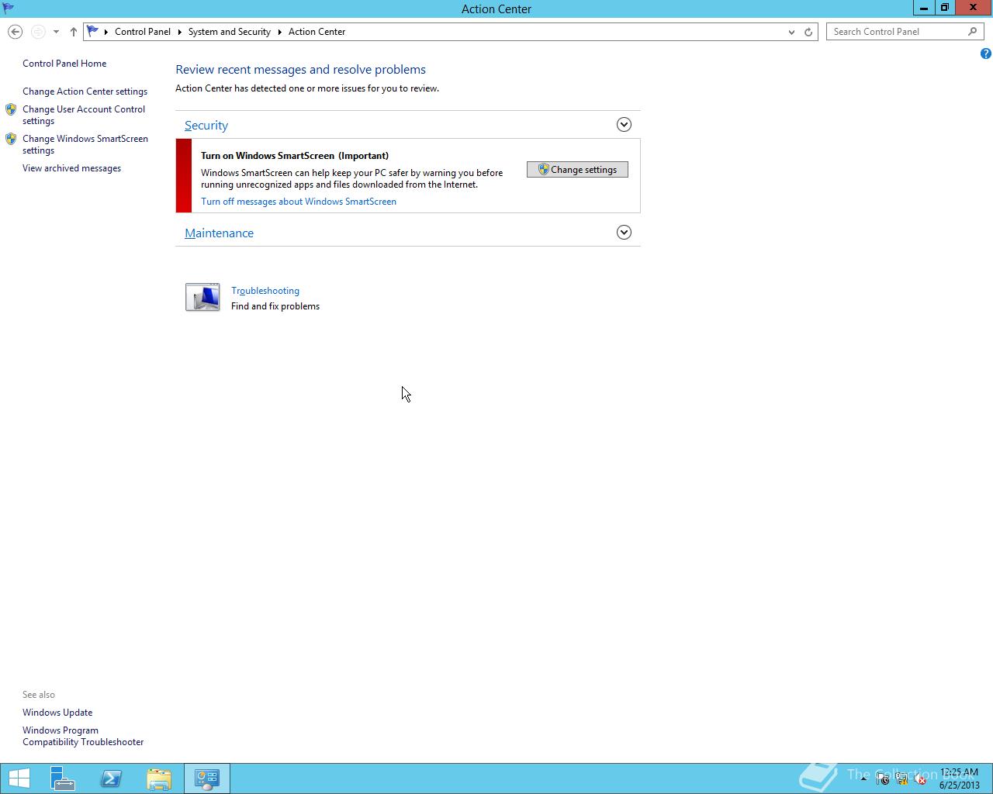The height and width of the screenshot is (794, 993).
Task: Open Change User Account Control settings
Action: [x=84, y=115]
